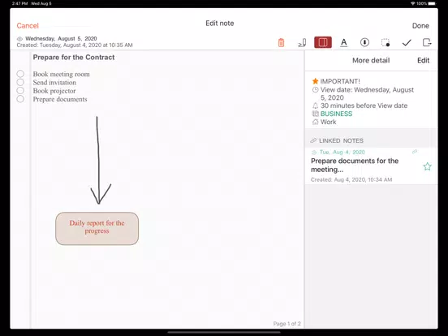This screenshot has width=448, height=336.
Task: Tap Done to save the note
Action: coord(420,26)
